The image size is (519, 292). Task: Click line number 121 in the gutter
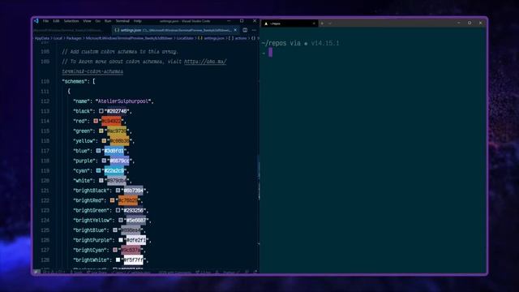45,191
